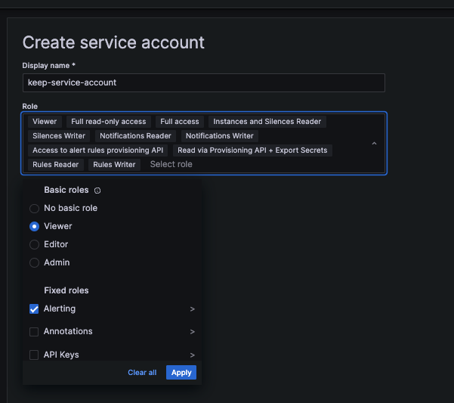
Task: Collapse the Role selector with the chevron-up arrow
Action: click(x=374, y=144)
